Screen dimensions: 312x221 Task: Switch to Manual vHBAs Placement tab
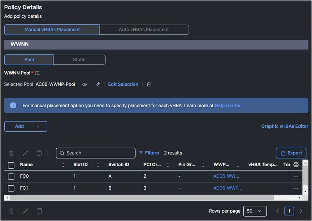pyautogui.click(x=52, y=30)
